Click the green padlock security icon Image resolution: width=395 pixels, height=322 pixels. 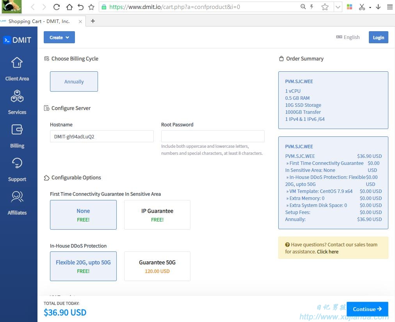tap(104, 7)
